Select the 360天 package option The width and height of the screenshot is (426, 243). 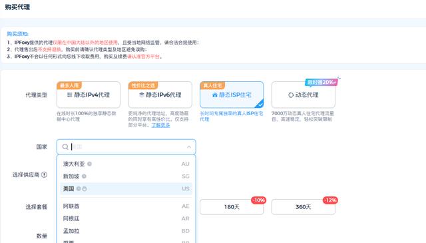pos(304,207)
